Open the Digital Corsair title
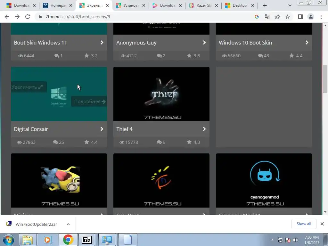 click(x=31, y=129)
